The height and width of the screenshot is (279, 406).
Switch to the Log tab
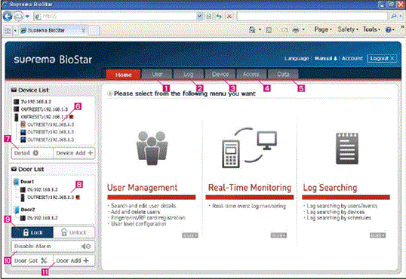[188, 74]
